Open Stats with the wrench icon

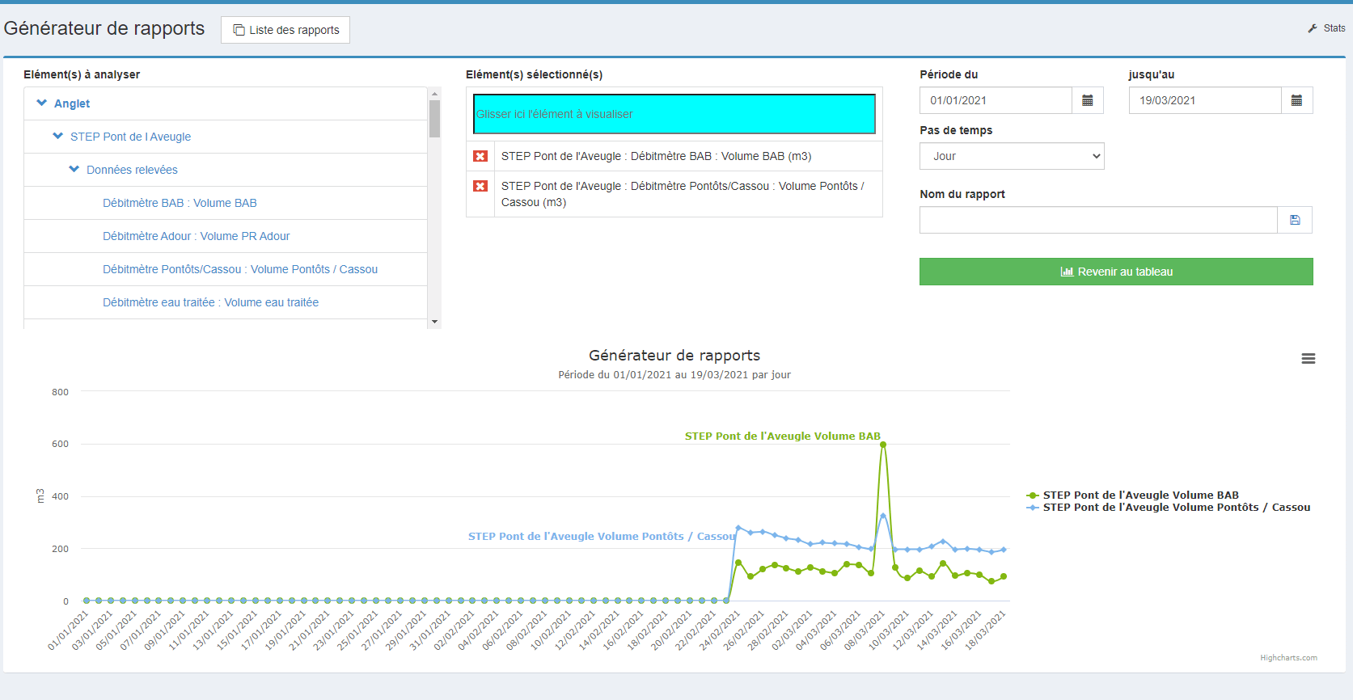(x=1326, y=28)
